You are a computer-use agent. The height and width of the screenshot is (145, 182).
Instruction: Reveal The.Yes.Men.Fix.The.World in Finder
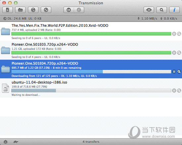[179, 34]
